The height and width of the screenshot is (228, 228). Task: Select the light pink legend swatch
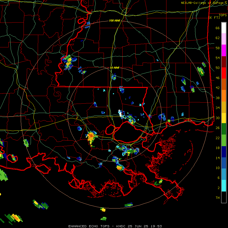click(224, 39)
